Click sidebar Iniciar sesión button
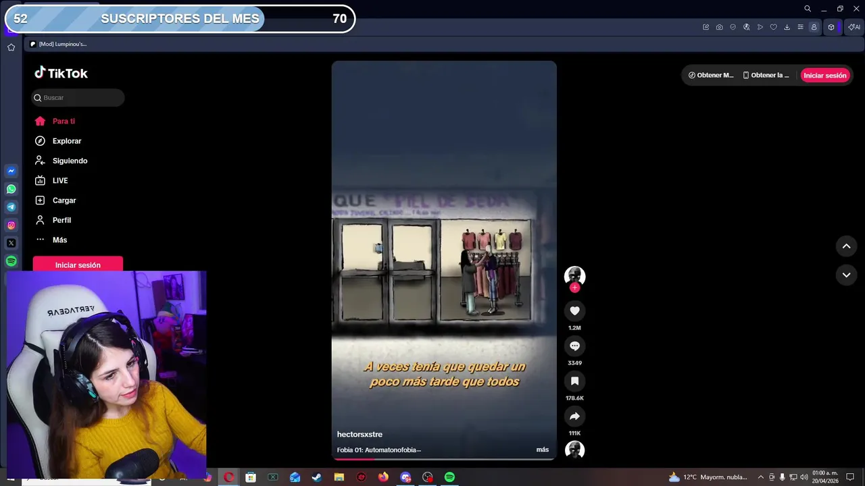865x486 pixels. click(x=78, y=265)
